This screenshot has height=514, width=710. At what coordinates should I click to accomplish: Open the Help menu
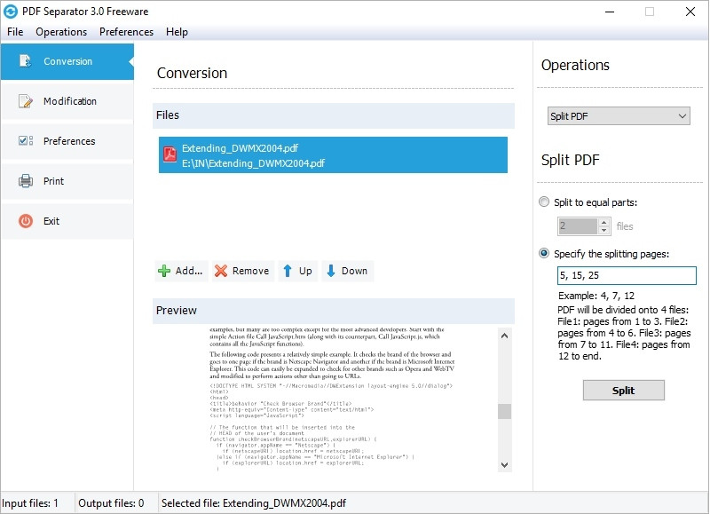(x=177, y=32)
